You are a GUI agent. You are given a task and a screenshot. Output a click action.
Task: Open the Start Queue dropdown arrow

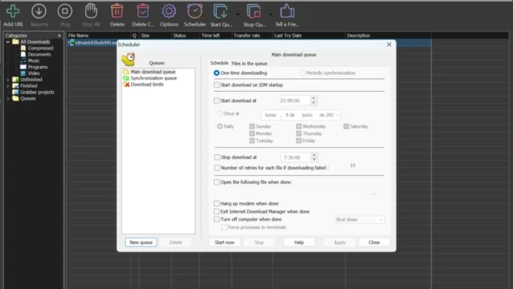click(x=238, y=15)
